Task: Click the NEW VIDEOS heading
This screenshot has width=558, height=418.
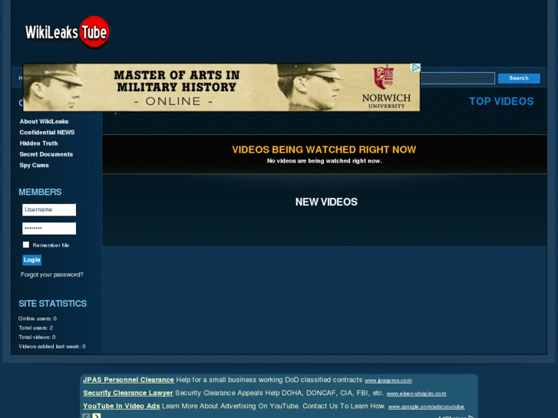Action: 326,202
